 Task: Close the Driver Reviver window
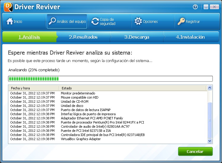pyautogui.click(x=214, y=7)
